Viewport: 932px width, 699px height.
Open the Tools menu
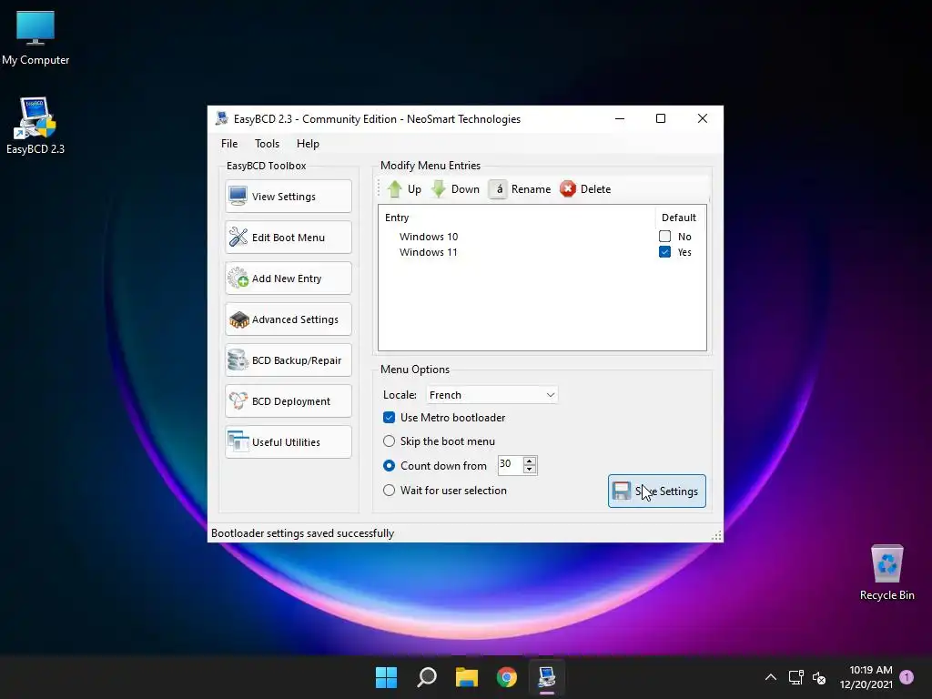point(267,143)
